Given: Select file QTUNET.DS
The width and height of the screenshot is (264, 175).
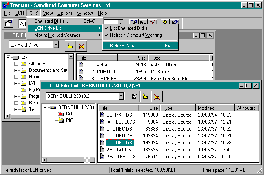Looking at the screenshot, I should click(120, 143).
